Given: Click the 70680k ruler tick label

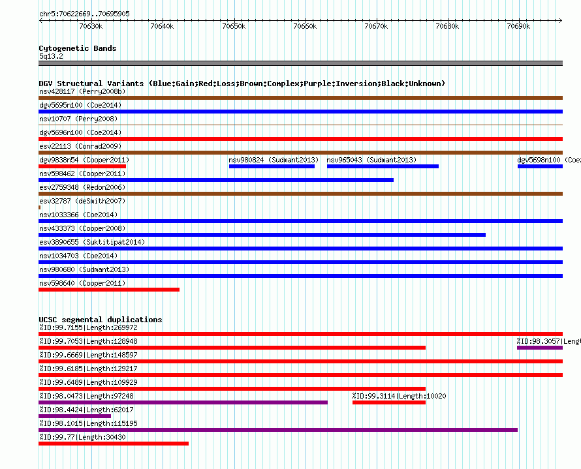Looking at the screenshot, I should pos(447,26).
